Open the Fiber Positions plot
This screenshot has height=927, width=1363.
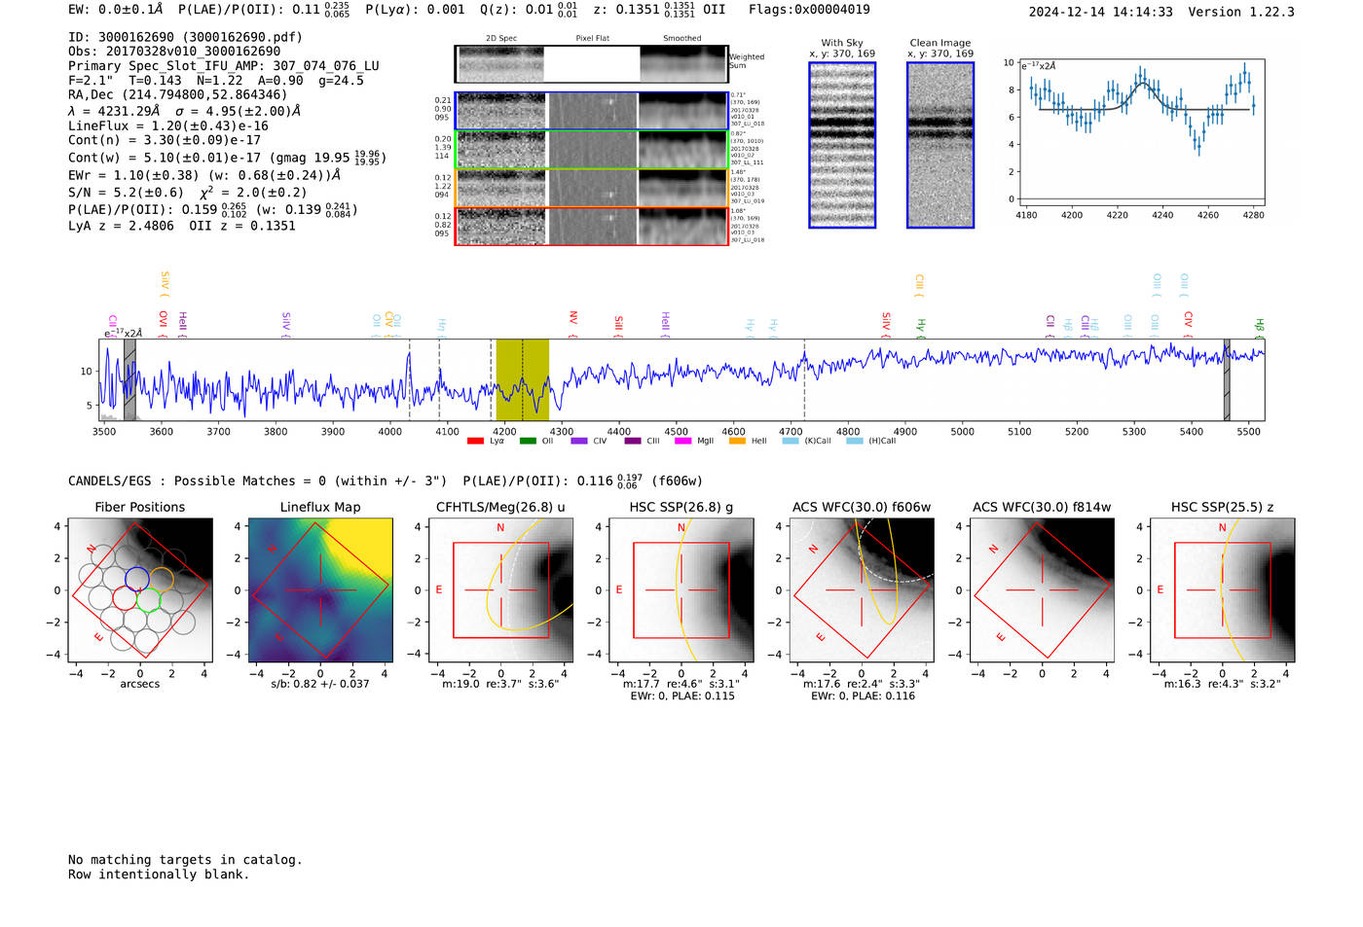pos(140,590)
